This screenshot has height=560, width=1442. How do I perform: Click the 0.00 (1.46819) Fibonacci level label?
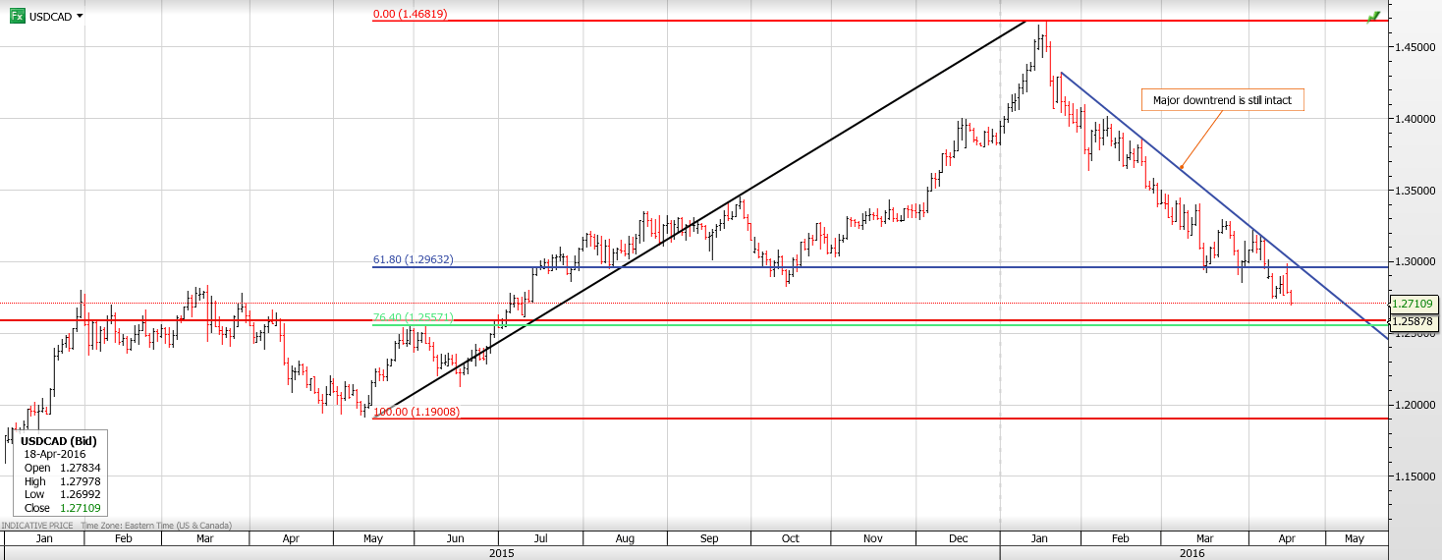(x=410, y=14)
